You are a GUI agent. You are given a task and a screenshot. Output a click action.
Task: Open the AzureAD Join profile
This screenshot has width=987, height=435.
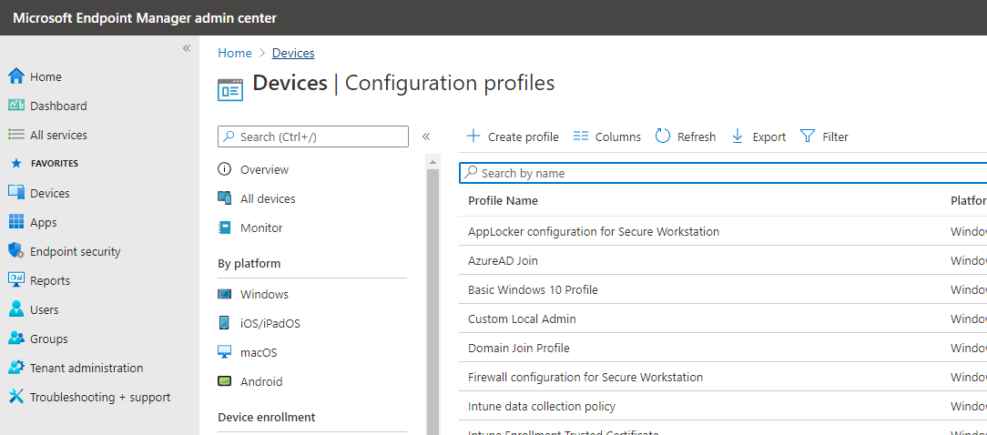click(503, 260)
